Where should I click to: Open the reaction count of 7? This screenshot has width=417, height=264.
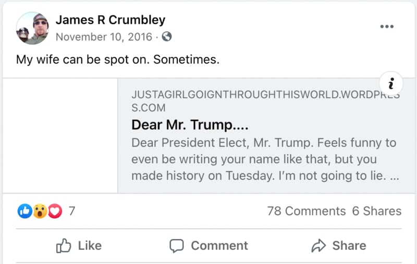click(x=72, y=211)
